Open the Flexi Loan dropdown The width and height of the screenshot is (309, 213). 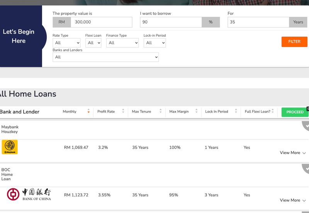pyautogui.click(x=93, y=43)
